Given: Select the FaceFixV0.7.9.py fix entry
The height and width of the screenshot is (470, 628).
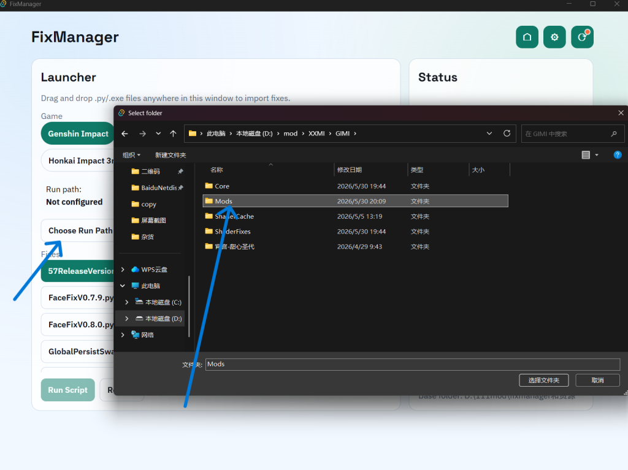Looking at the screenshot, I should point(78,298).
